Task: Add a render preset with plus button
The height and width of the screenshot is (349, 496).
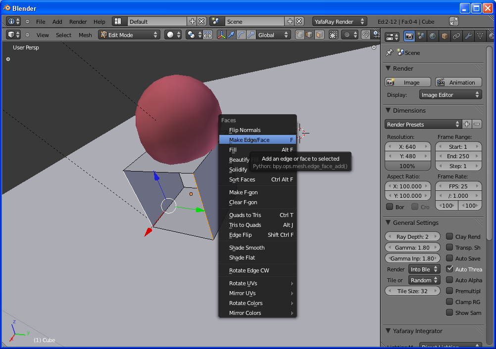Action: (x=467, y=125)
